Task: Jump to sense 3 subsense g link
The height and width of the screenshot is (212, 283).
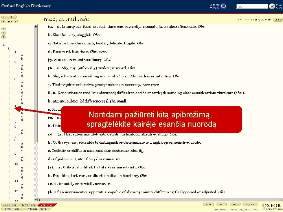Action: pos(22,103)
